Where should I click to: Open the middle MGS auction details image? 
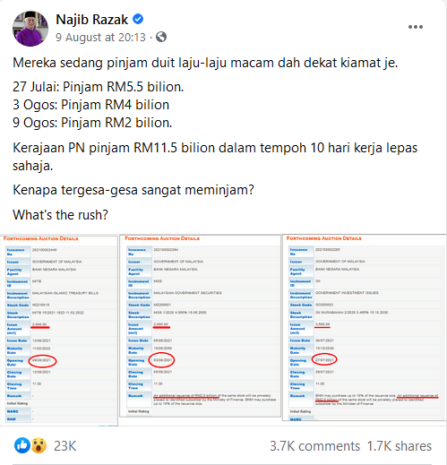pos(200,326)
